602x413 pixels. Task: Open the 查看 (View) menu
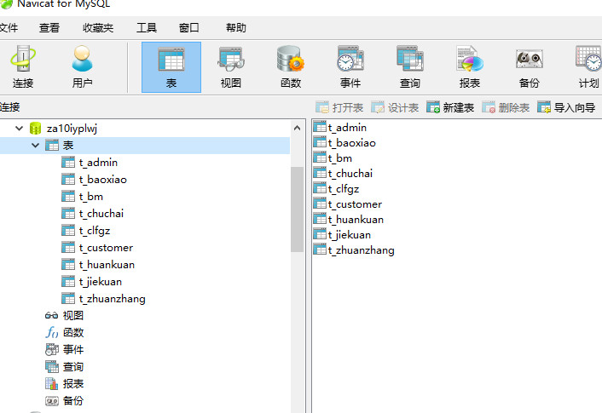49,28
